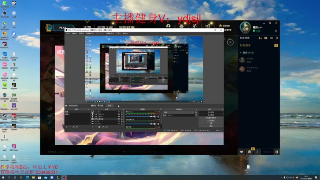Viewport: 320px width, 180px height.
Task: Adjust 麦克风/Aux volume slider
Action: [139, 116]
